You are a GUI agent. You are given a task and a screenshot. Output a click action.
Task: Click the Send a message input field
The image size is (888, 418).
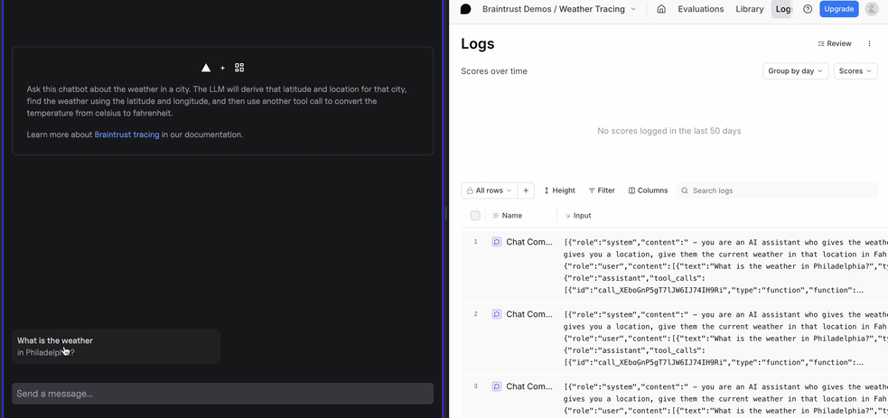[222, 394]
